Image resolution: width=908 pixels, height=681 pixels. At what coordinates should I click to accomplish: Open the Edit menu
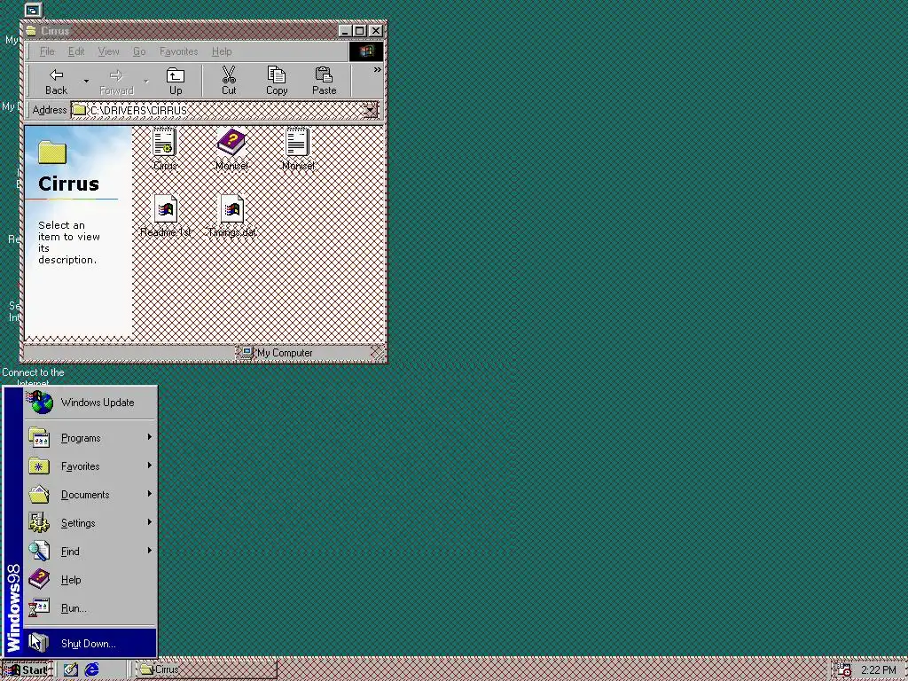coord(76,51)
